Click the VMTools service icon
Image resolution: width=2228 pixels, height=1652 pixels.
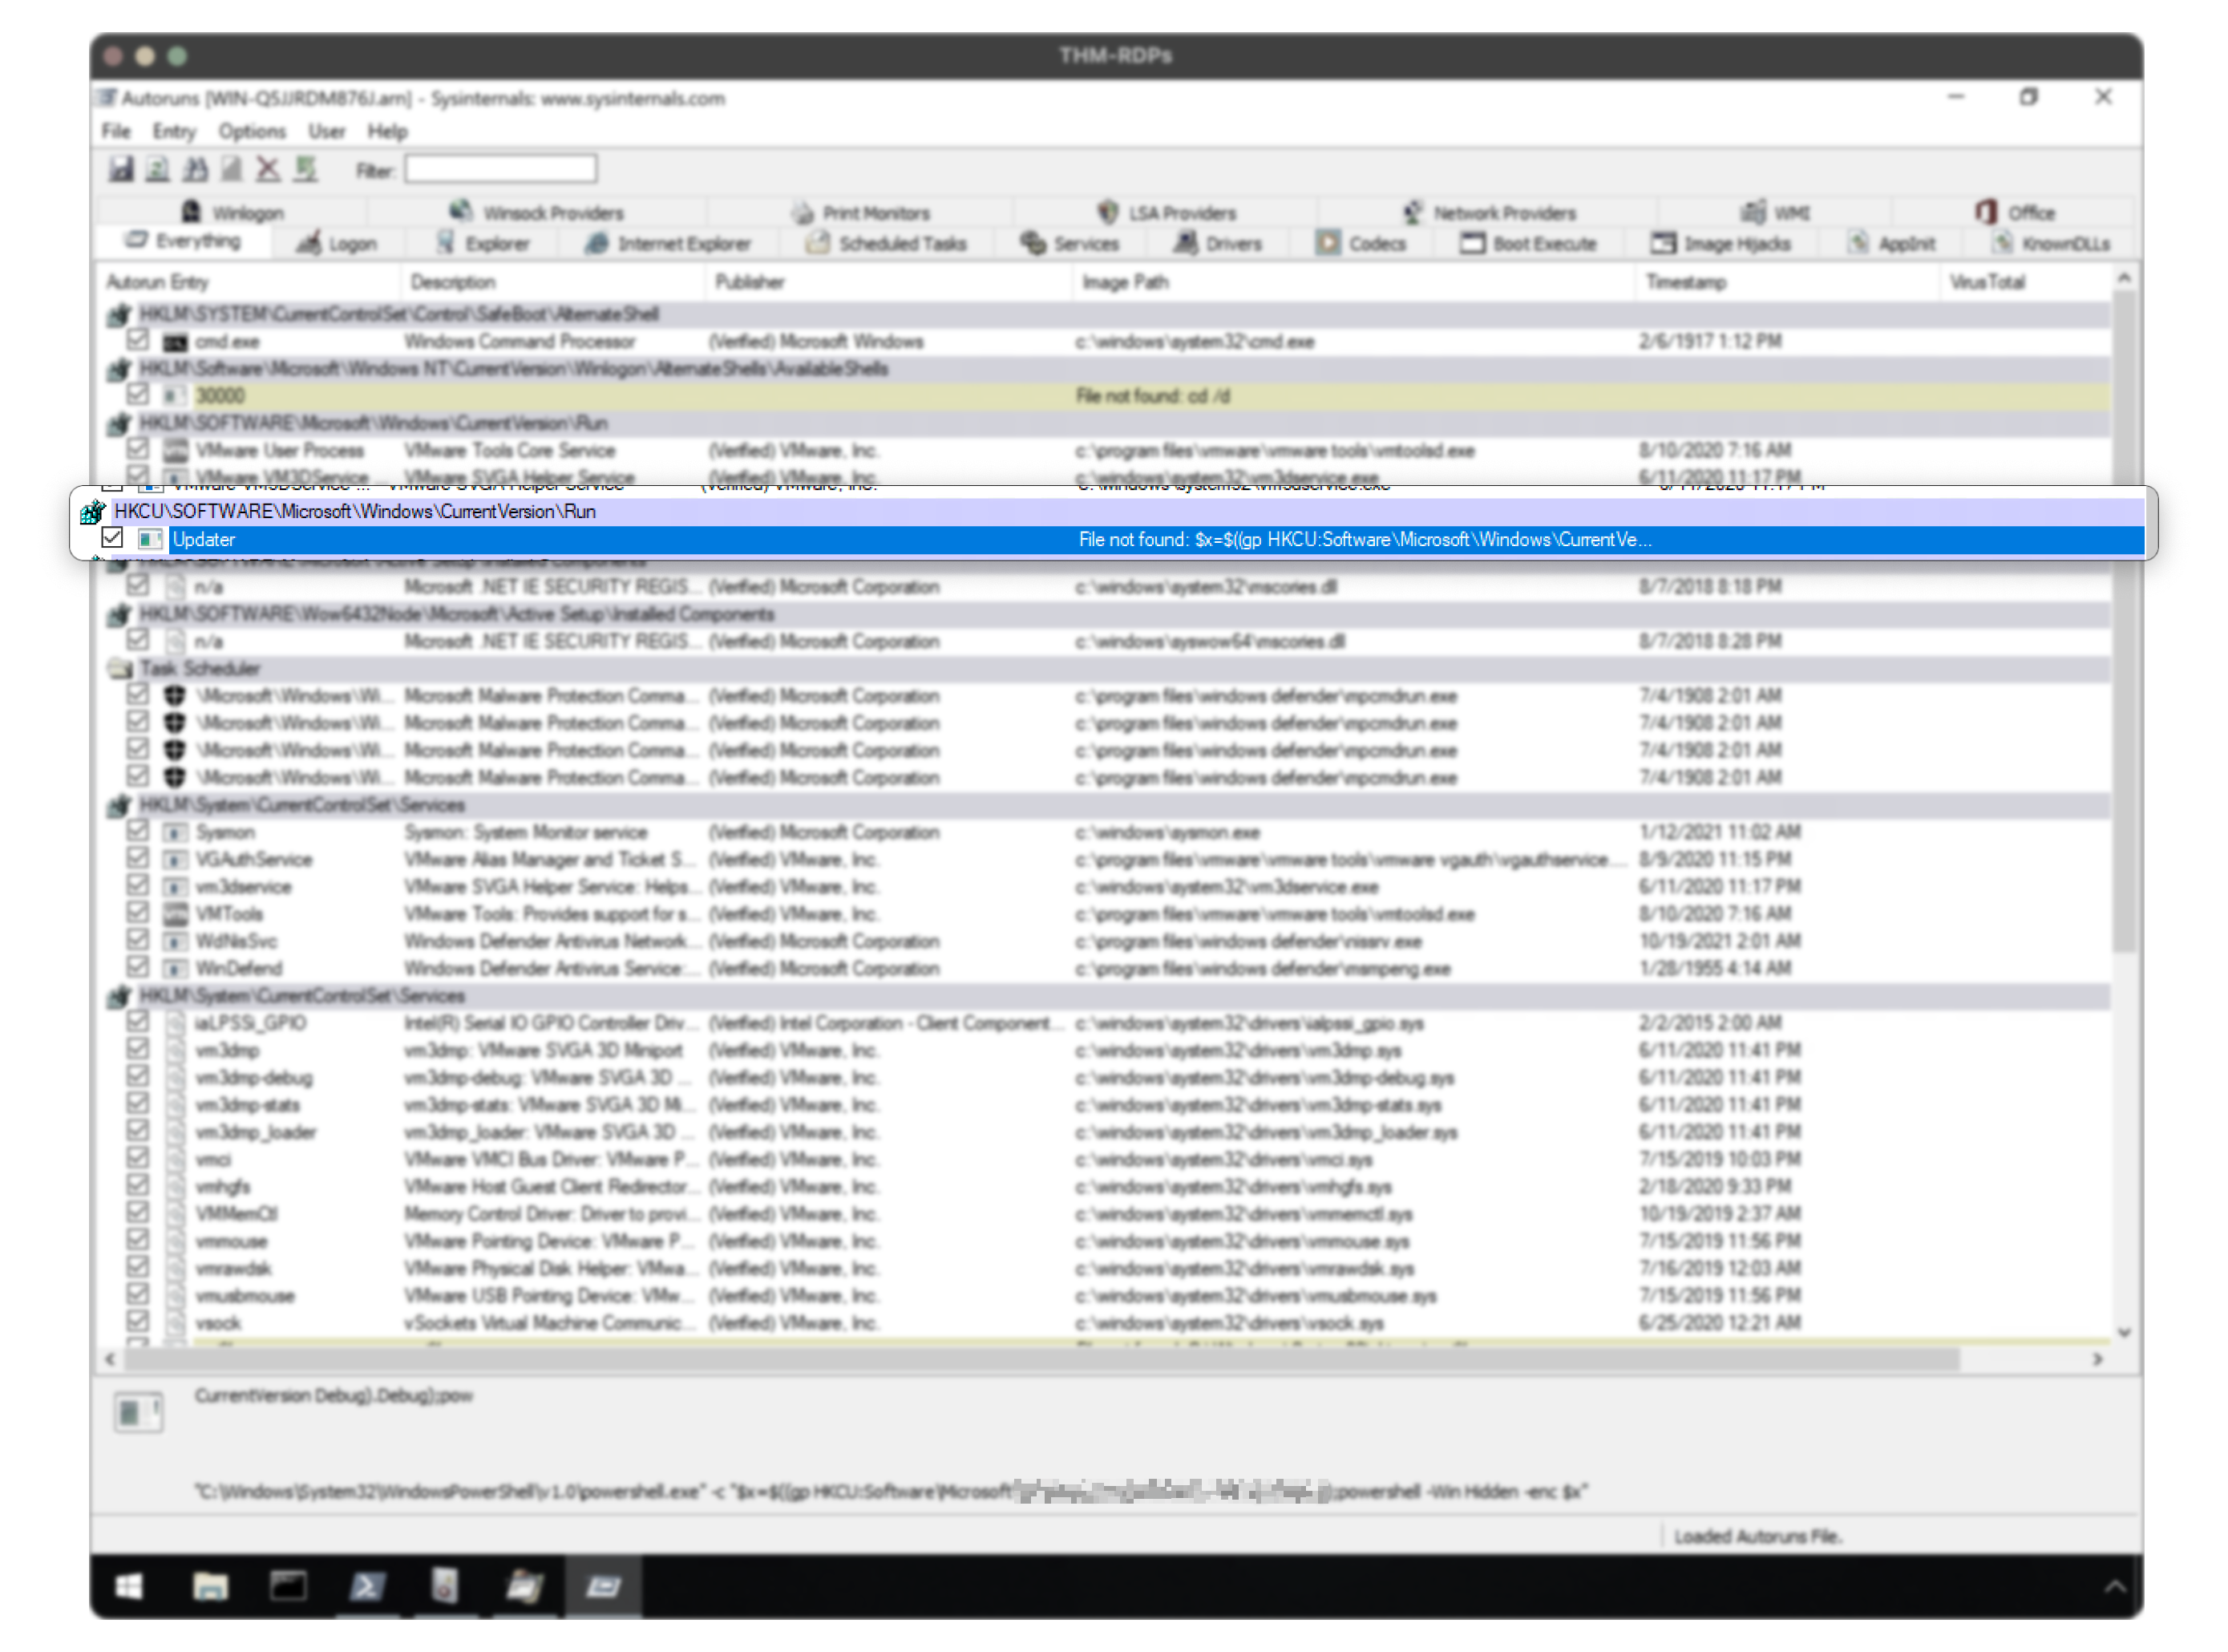(175, 914)
